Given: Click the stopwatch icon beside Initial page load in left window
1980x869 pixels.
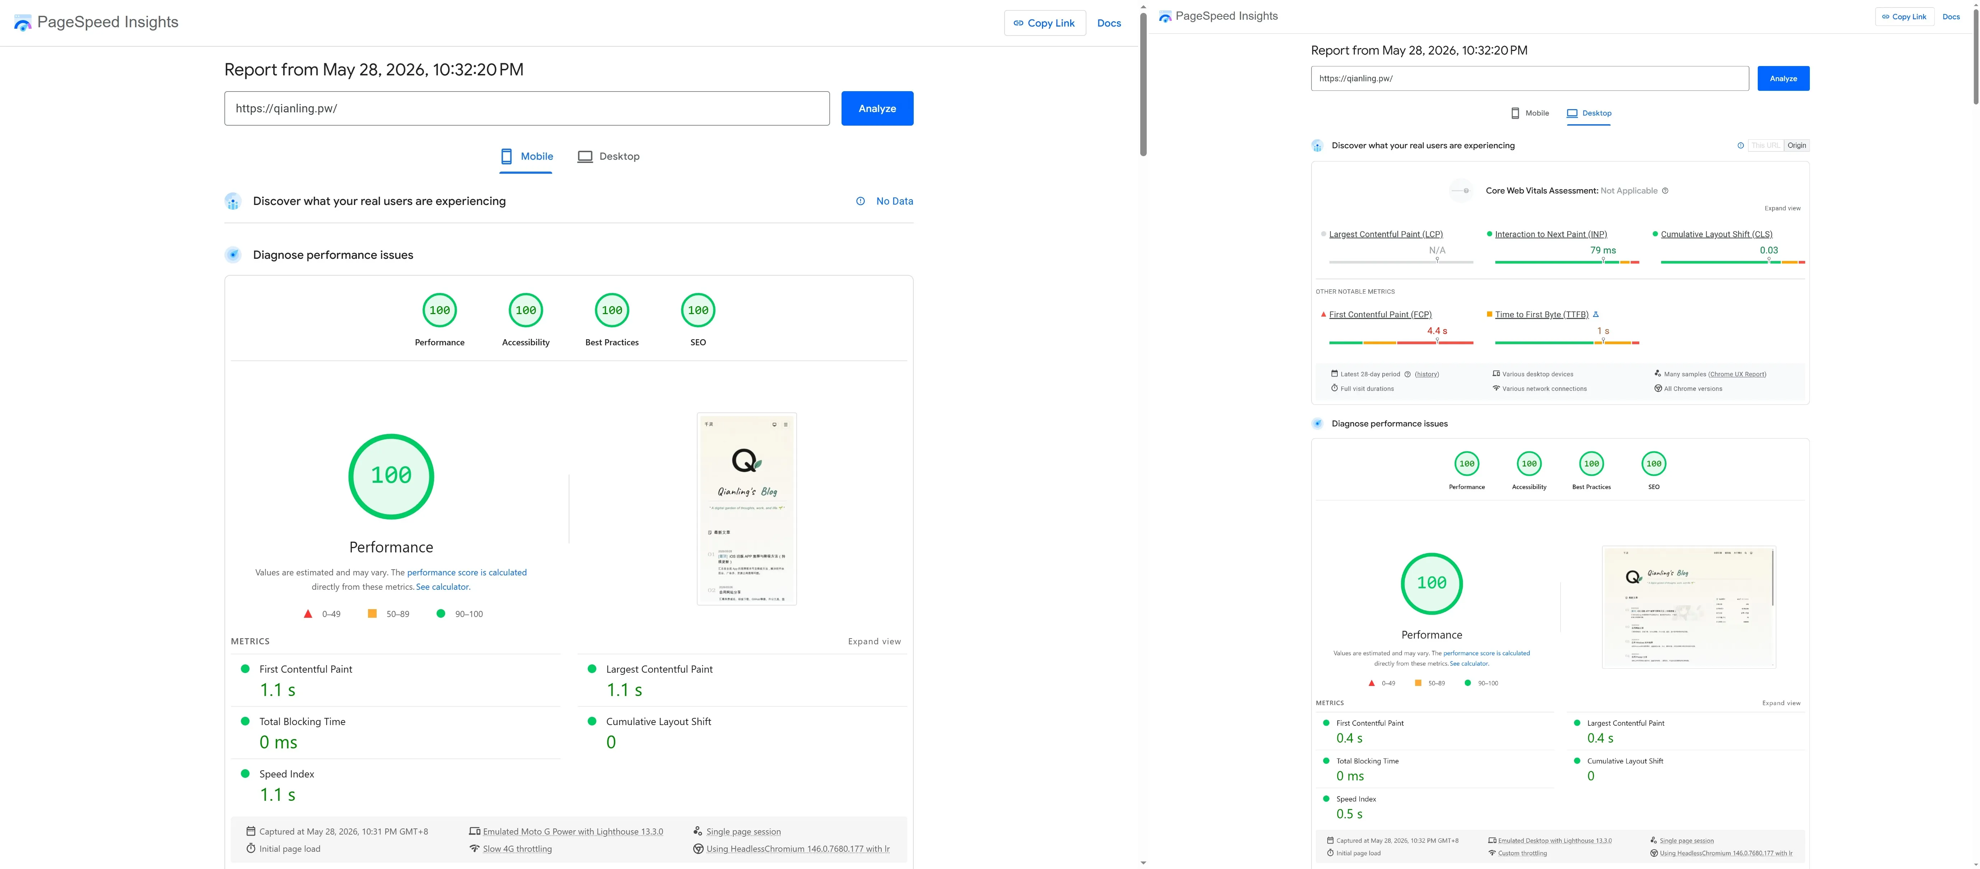Looking at the screenshot, I should pos(251,849).
